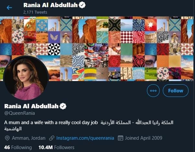Click verified badge in top header
Viewport: 195px width, 152px height.
pos(82,5)
